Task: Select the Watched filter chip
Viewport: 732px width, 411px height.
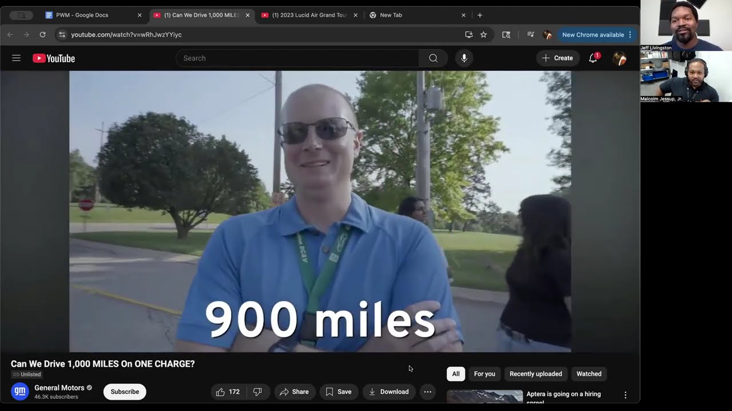Action: [589, 374]
